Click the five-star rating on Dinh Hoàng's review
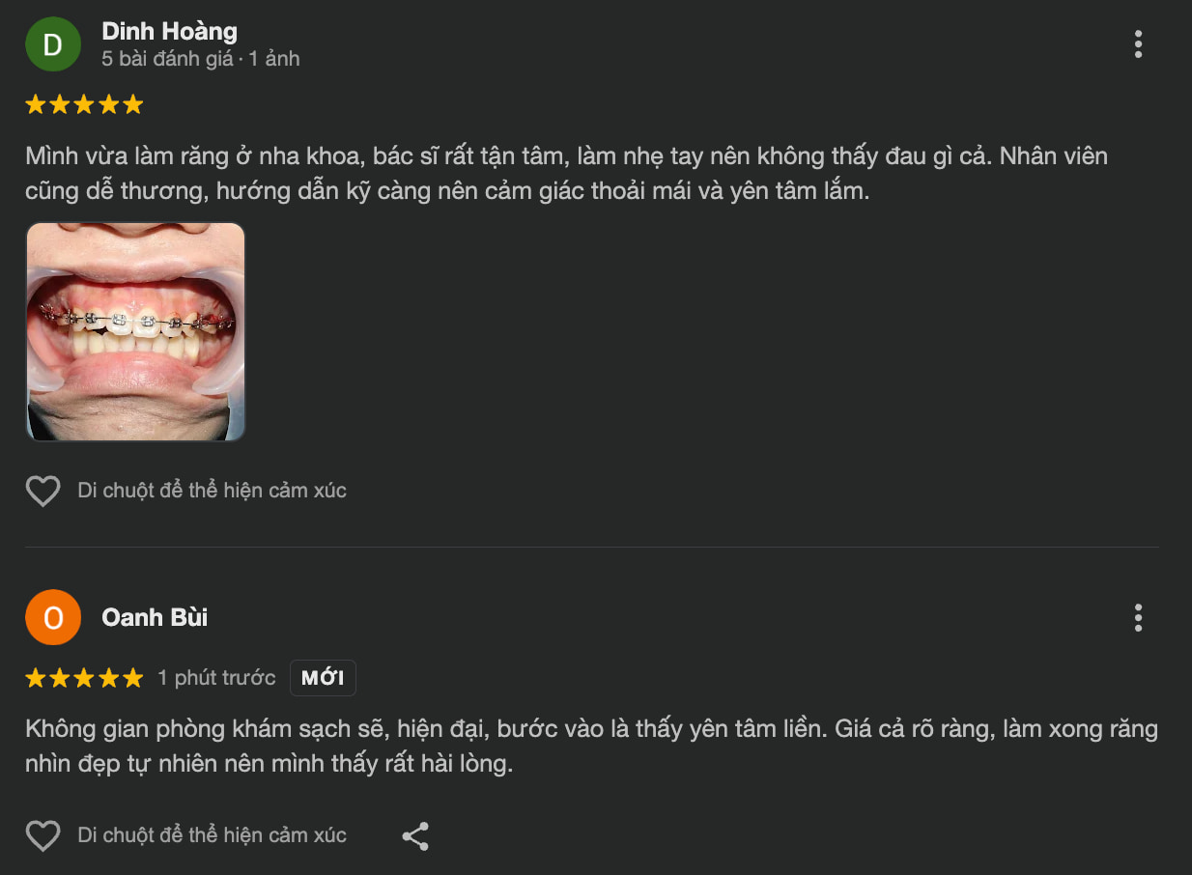Screen dimensions: 1192x875 tap(83, 103)
